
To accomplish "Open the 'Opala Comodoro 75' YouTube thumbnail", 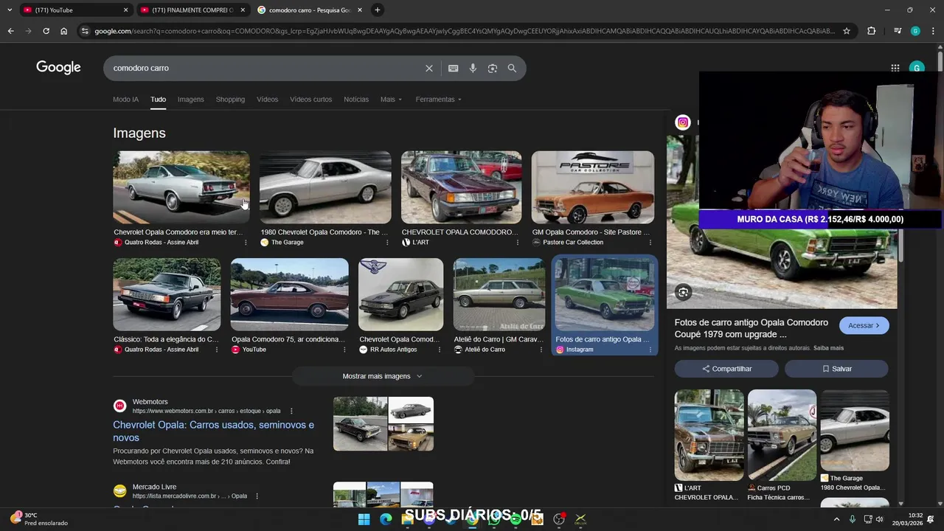I will pos(290,294).
